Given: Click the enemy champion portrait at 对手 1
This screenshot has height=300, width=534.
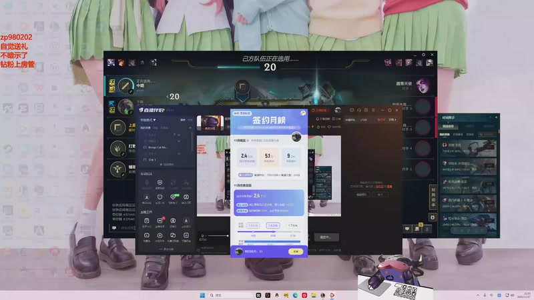Looking at the screenshot, I should tap(423, 85).
